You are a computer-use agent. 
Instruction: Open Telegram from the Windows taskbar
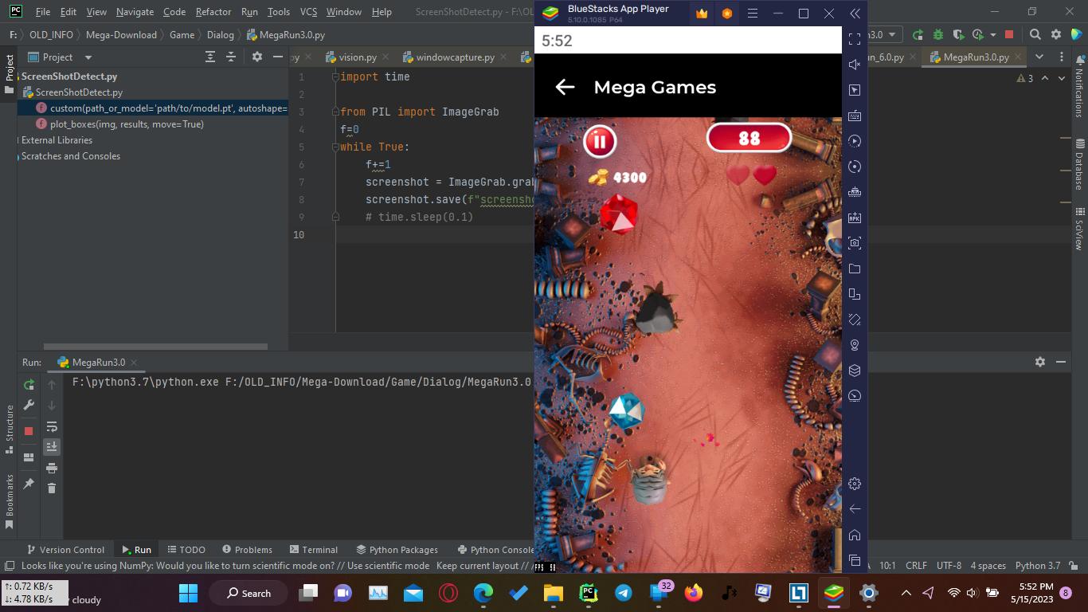624,593
